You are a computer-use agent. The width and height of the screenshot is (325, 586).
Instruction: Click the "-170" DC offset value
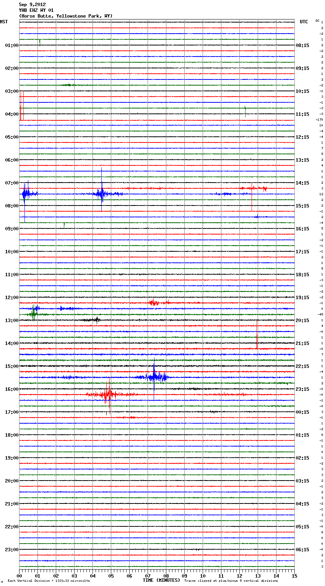coord(320,120)
